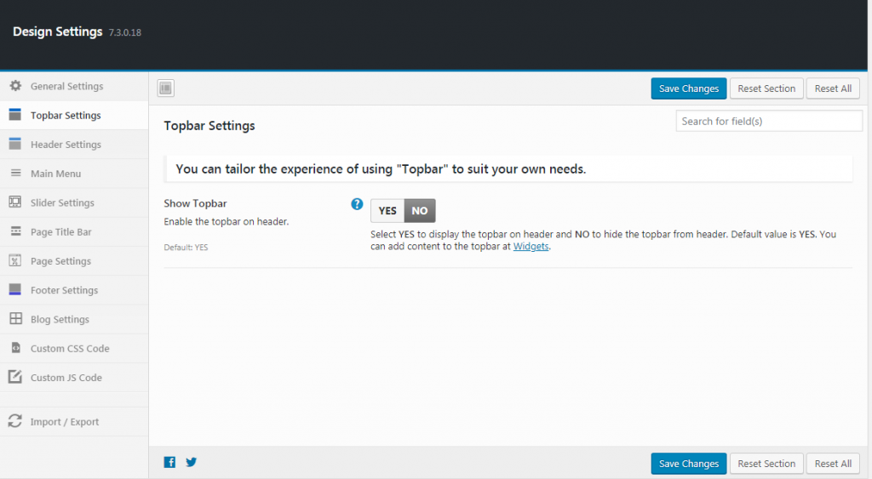Screen dimensions: 872x479
Task: Click the Page Title Bar icon
Action: (15, 231)
